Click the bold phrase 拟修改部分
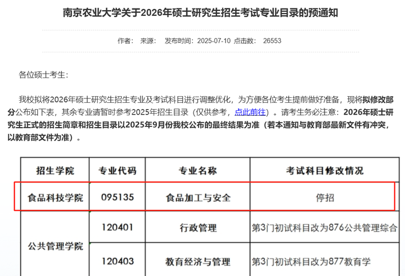The image size is (405, 276). tap(378, 99)
